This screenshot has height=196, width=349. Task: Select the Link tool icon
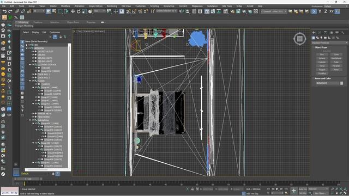point(17,11)
